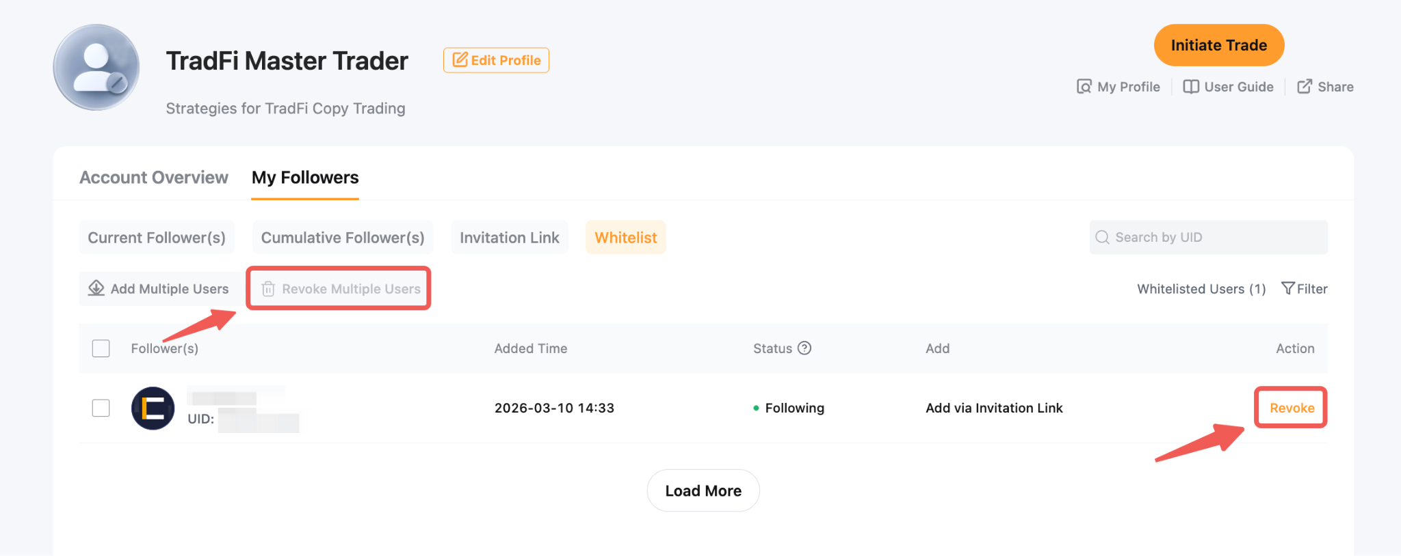Click the trash icon for Revoke Multiple Users
Screen dimensions: 1401x556
(x=268, y=289)
